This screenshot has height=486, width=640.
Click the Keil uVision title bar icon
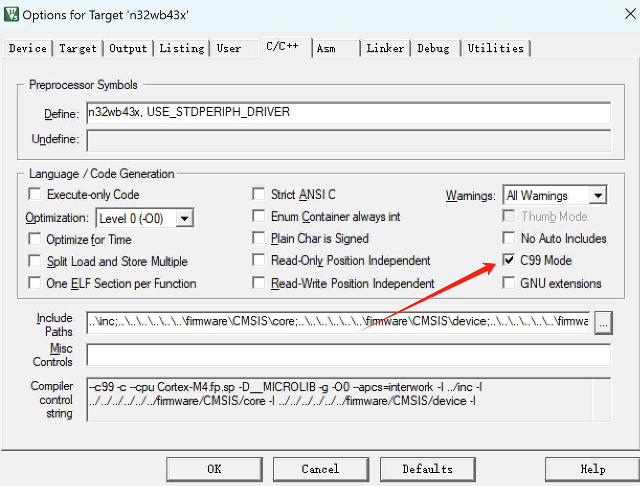click(11, 14)
